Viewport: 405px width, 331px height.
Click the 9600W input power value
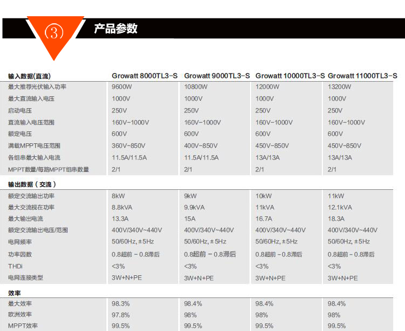[122, 87]
